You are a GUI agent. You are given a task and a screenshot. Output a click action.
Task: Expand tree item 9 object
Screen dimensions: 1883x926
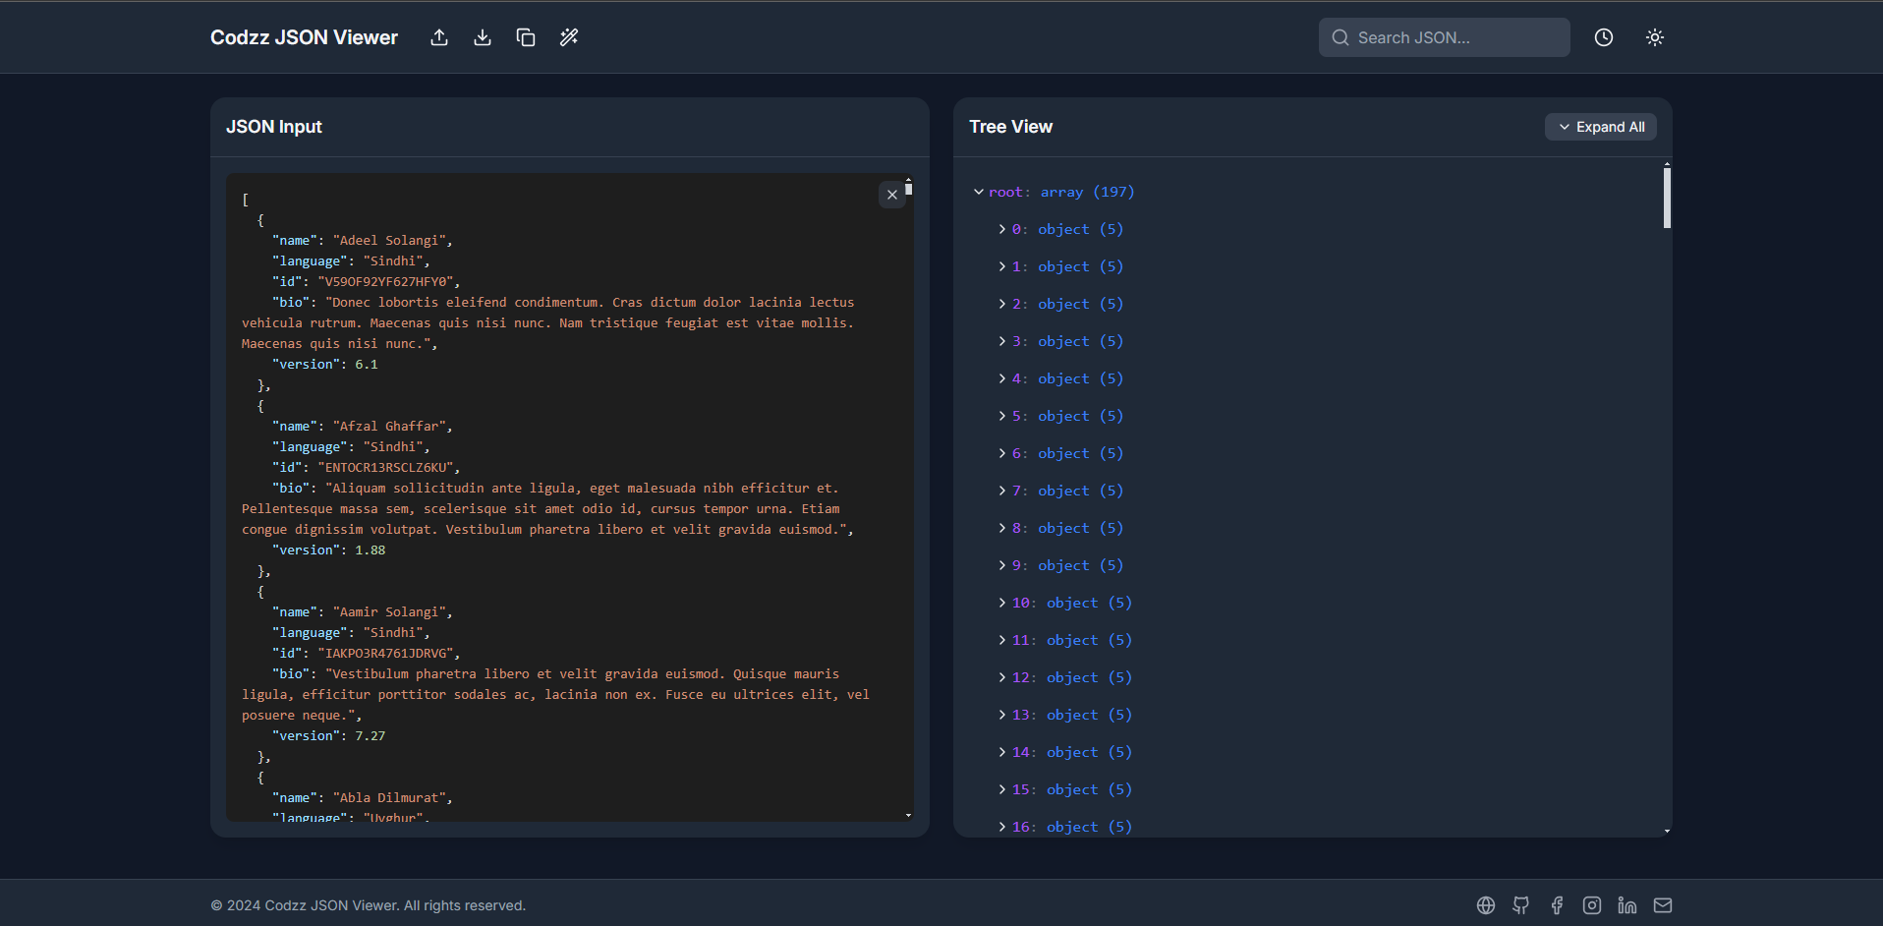coord(1002,565)
